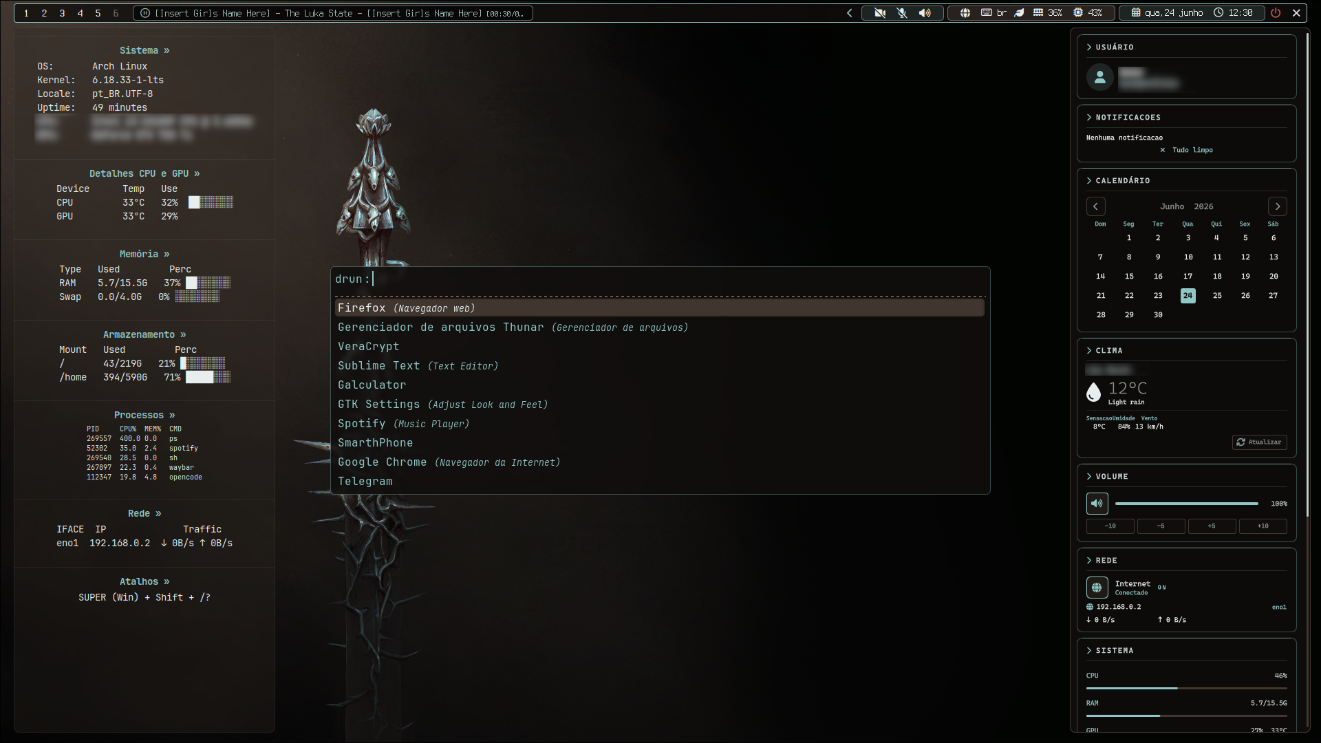Toggle the muted microphone icon
The image size is (1321, 743).
(902, 13)
